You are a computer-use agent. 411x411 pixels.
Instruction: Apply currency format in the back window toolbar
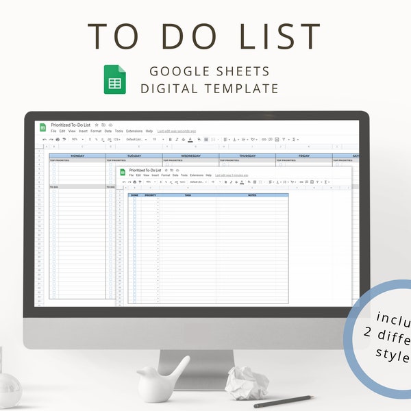click(90, 140)
